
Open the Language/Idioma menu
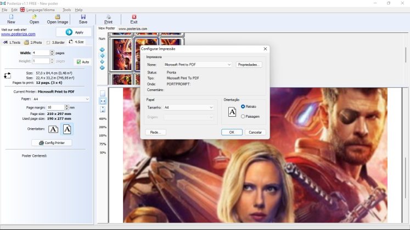(x=41, y=10)
